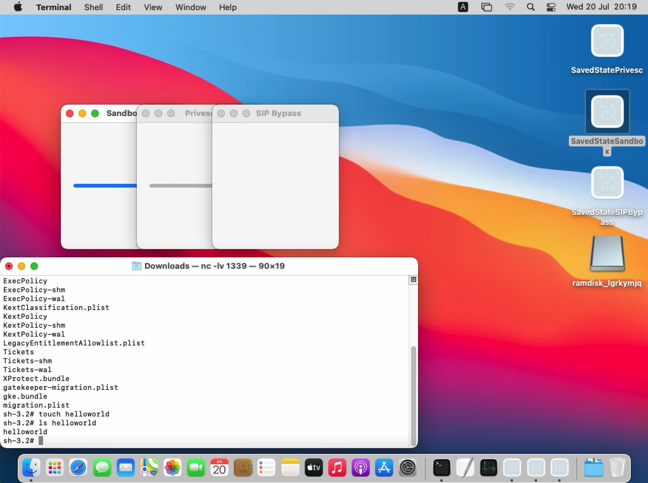Select the SavedStateSIPBypass desktop app
This screenshot has height=483, width=648.
click(x=607, y=183)
